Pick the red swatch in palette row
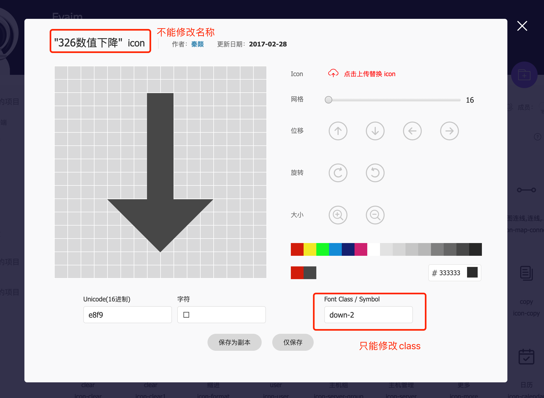 pyautogui.click(x=297, y=249)
